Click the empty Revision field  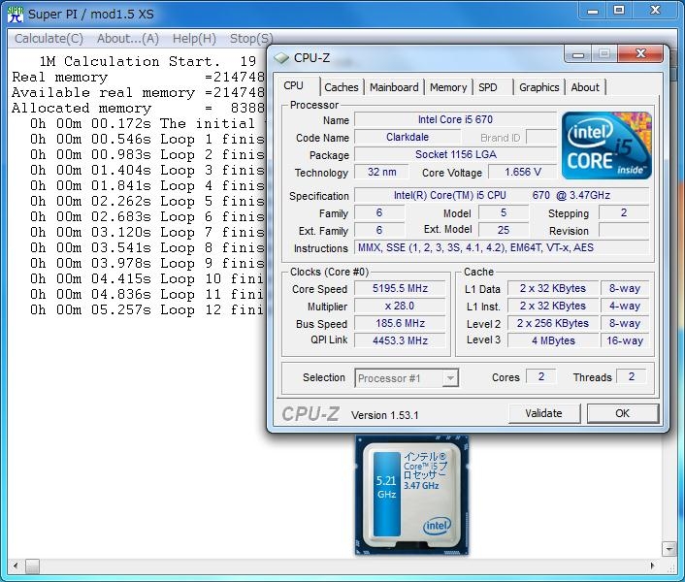pos(624,230)
